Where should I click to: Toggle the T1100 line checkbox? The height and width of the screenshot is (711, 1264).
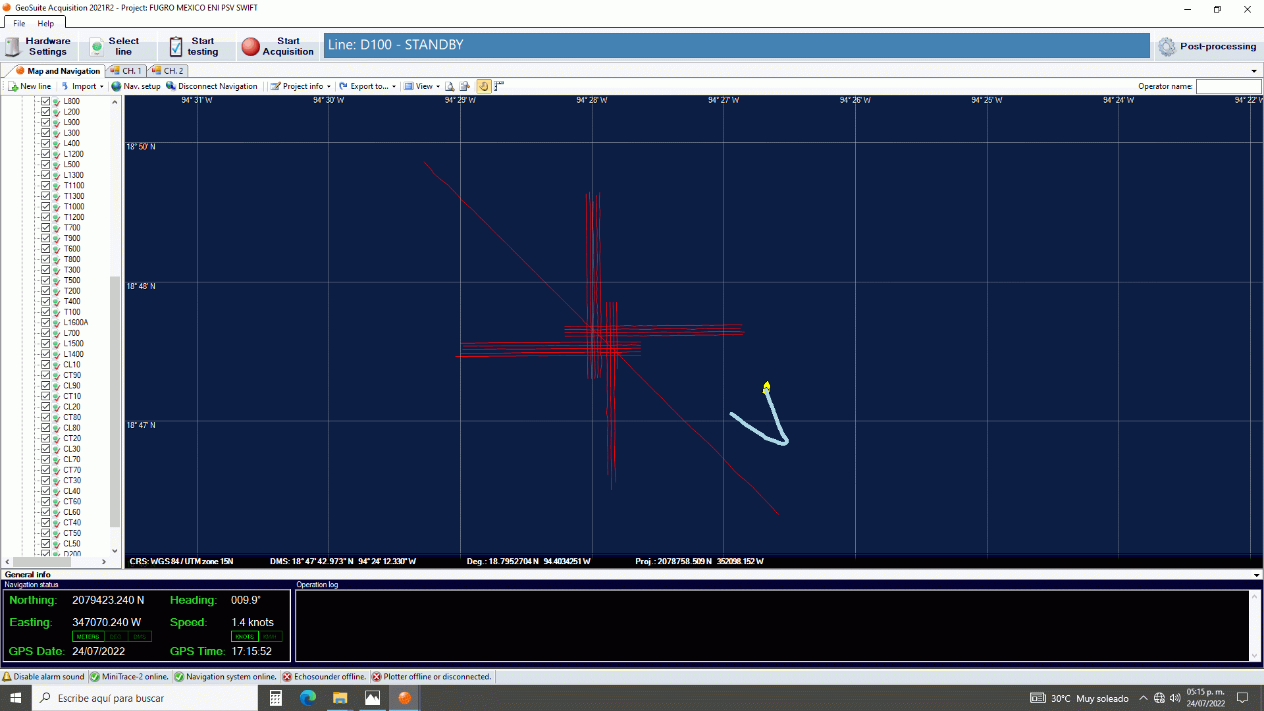pos(45,185)
